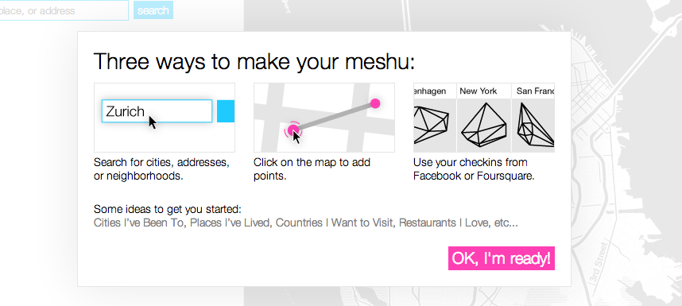This screenshot has height=306, width=682.
Task: Click the blue search button at top
Action: click(x=153, y=10)
